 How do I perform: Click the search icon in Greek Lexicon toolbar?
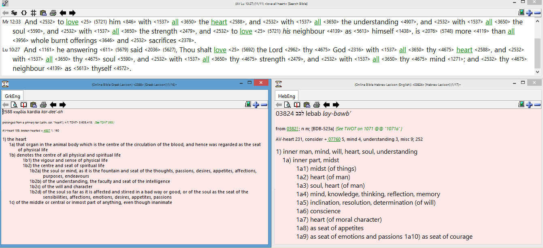(15, 105)
